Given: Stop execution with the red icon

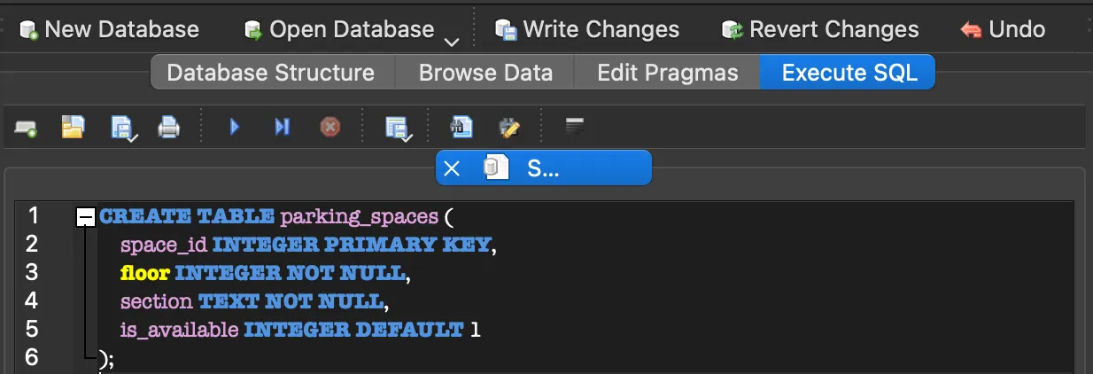Looking at the screenshot, I should (329, 128).
